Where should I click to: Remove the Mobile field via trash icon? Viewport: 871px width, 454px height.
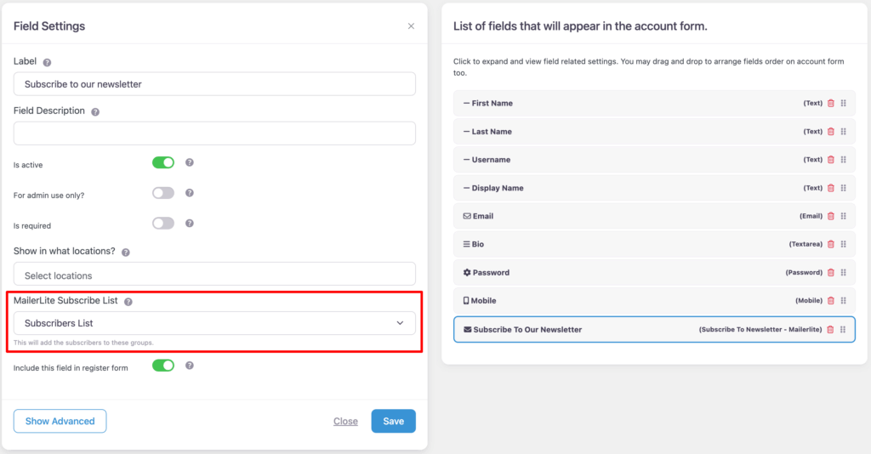pyautogui.click(x=831, y=301)
